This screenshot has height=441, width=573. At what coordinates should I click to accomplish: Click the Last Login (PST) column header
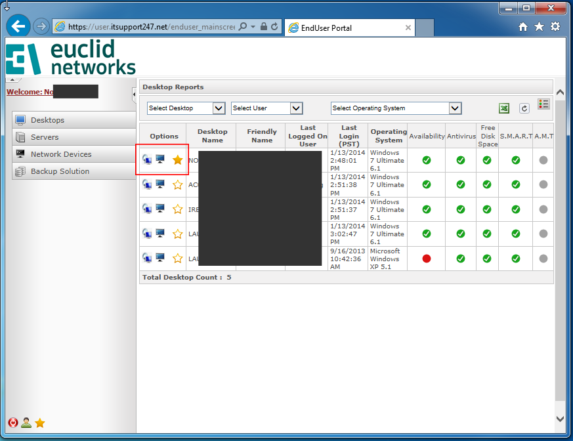349,136
